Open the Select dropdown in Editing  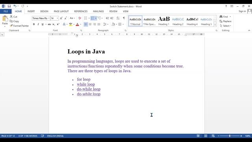(x=226, y=26)
